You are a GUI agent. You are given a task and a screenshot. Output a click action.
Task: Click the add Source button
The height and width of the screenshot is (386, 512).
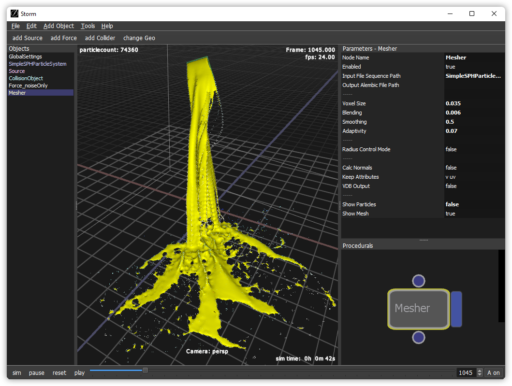pyautogui.click(x=28, y=38)
